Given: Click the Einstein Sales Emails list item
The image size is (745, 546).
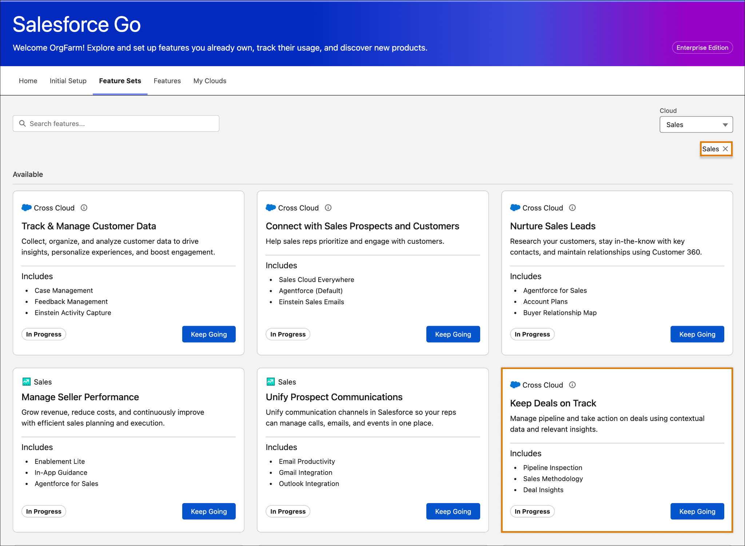Looking at the screenshot, I should (311, 302).
